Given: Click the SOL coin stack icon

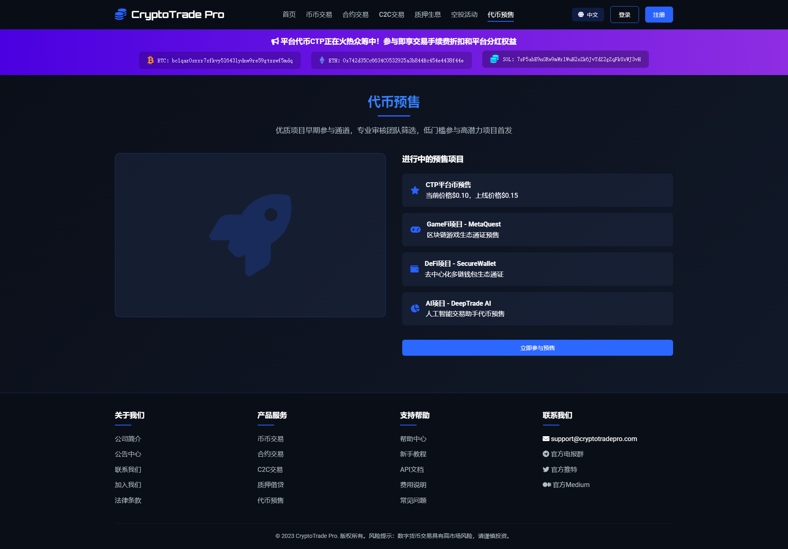Looking at the screenshot, I should click(x=494, y=59).
